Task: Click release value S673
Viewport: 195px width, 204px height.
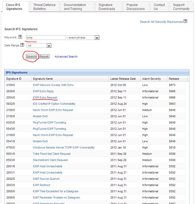Action: [x=172, y=85]
